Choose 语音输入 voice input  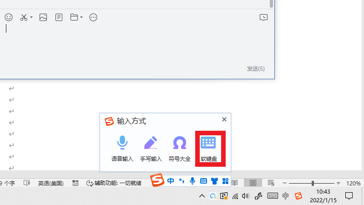[x=122, y=149]
